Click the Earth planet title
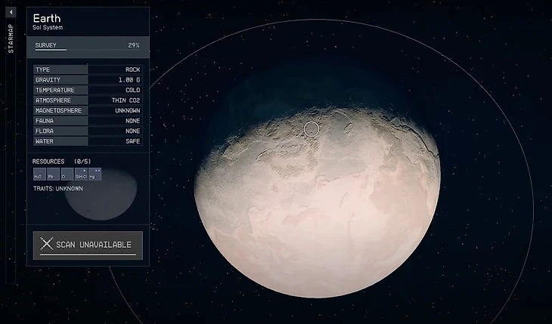552x324 pixels. (47, 18)
